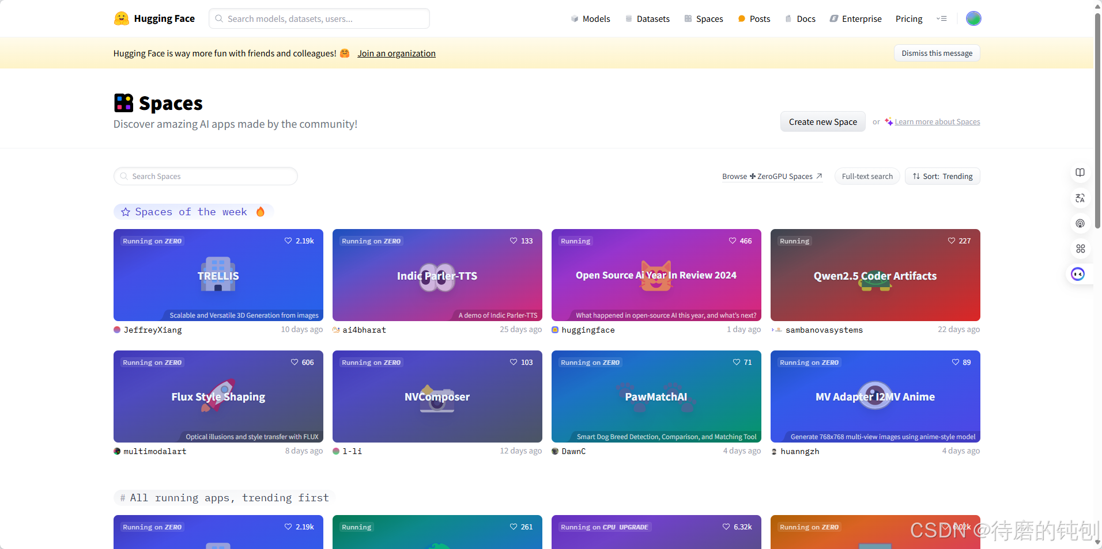Open the assistant robot face sidebar icon
1102x549 pixels.
coord(1078,274)
